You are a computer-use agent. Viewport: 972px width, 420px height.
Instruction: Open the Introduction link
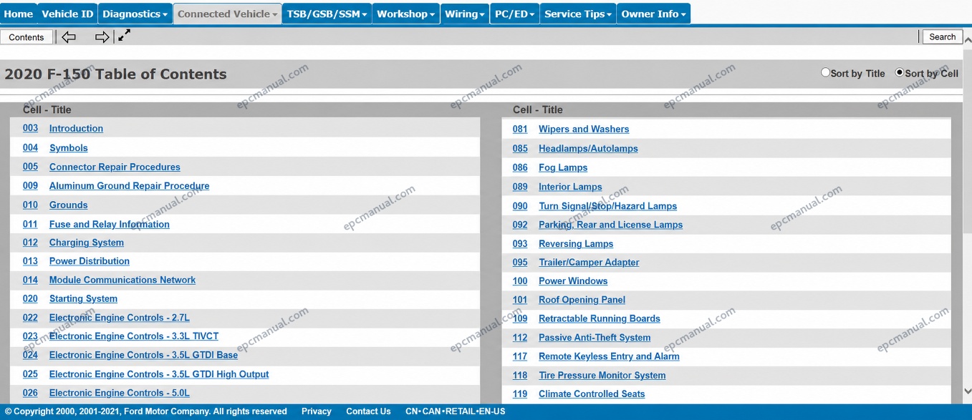click(76, 129)
